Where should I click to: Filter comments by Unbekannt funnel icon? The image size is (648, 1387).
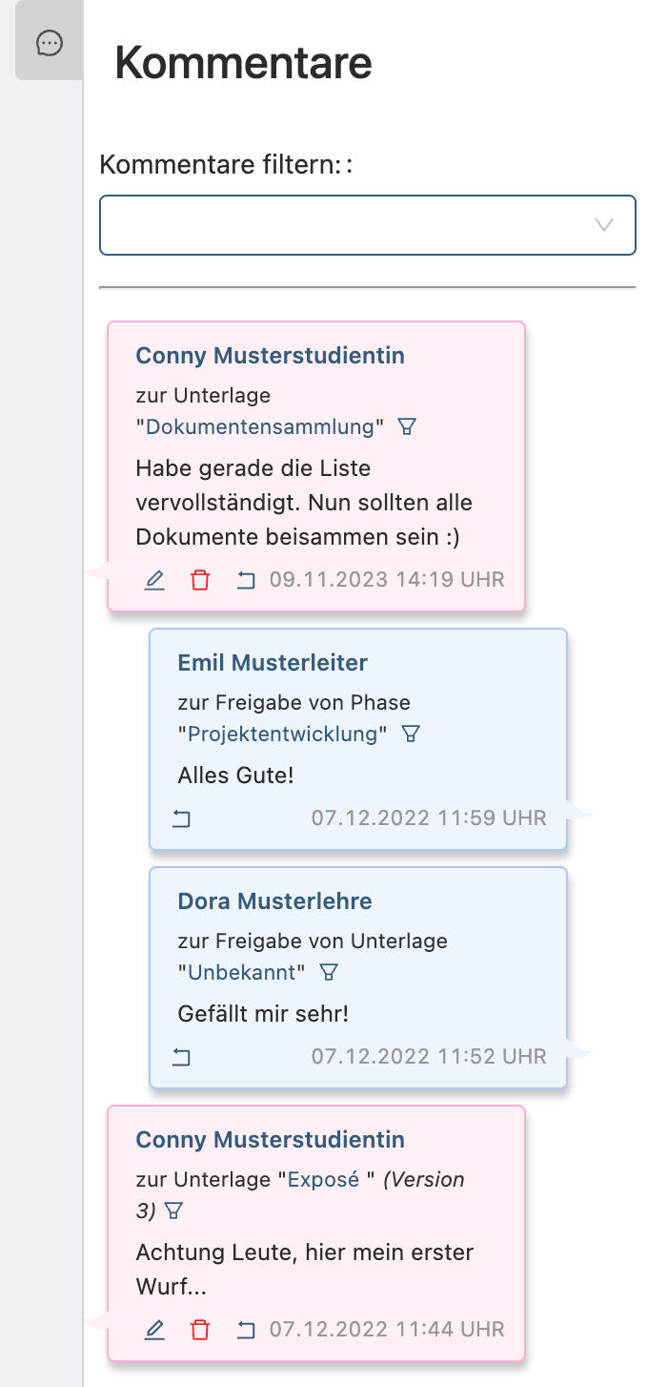click(x=329, y=972)
